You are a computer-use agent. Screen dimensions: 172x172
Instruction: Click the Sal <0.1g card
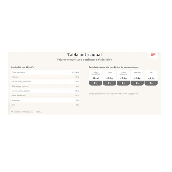point(151,78)
